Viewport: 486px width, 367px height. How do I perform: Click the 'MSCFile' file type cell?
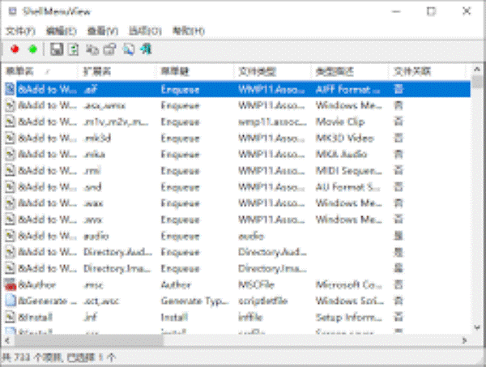[x=256, y=284]
